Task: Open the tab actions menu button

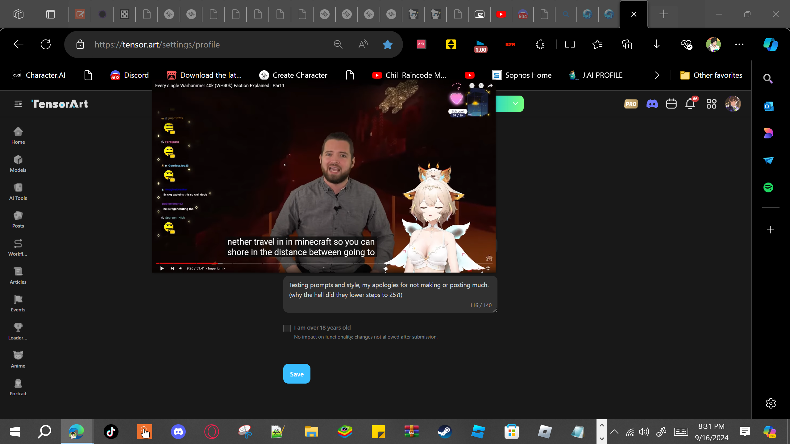Action: pos(50,14)
